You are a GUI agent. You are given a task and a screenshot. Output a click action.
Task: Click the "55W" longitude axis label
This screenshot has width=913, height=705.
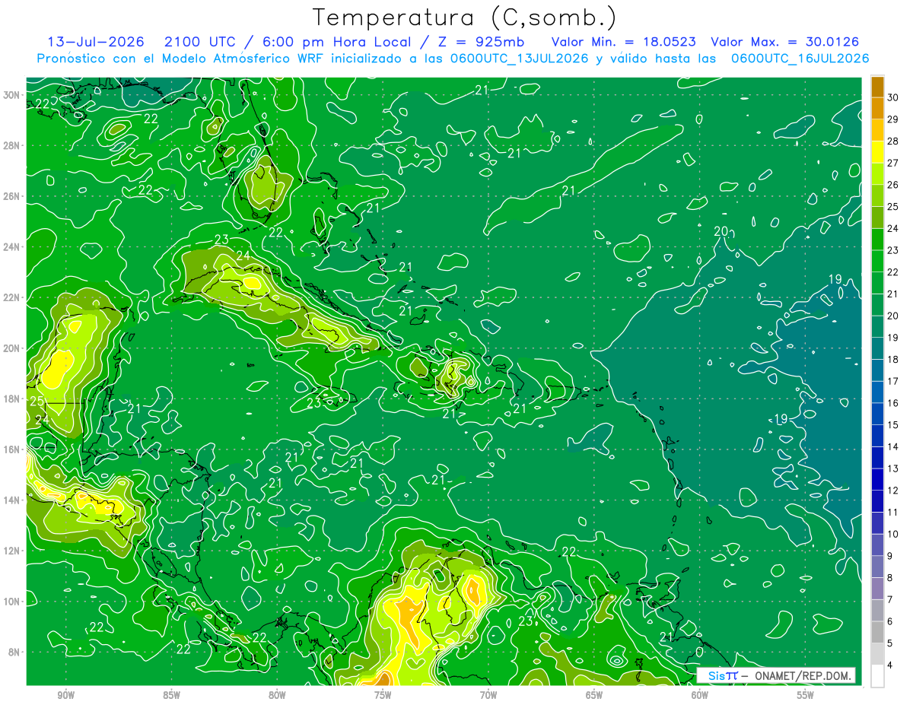click(806, 695)
